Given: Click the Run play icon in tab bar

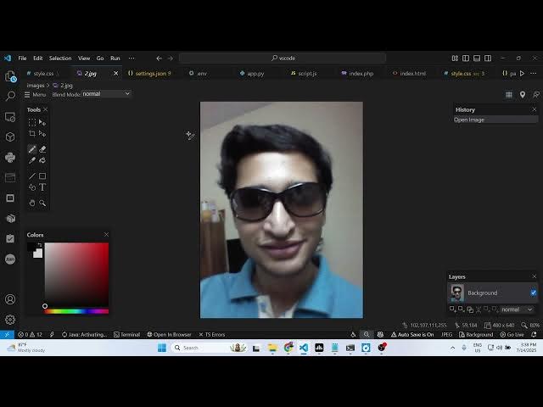Looking at the screenshot, I should pos(523,74).
